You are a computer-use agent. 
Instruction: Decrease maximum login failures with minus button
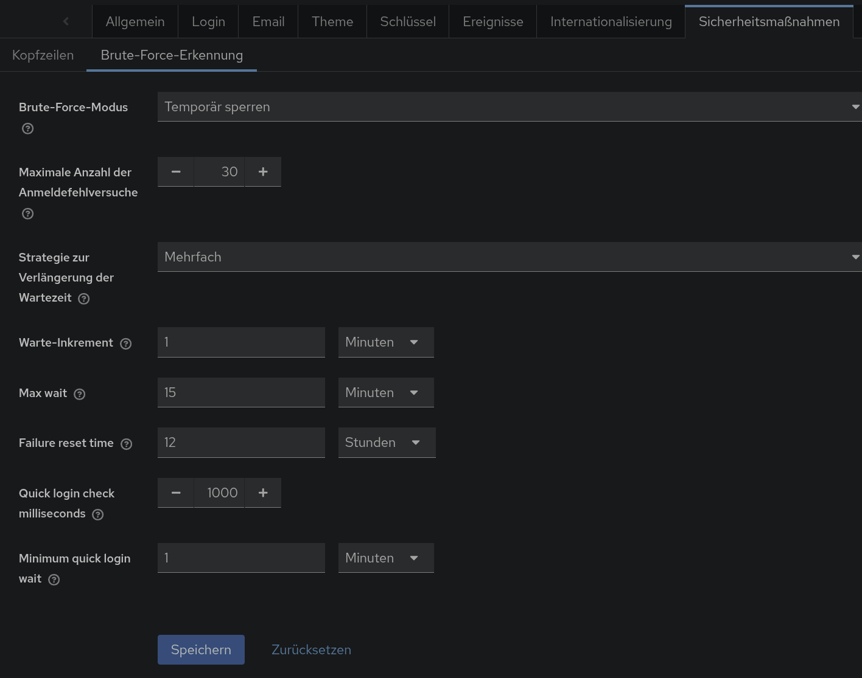coord(176,172)
